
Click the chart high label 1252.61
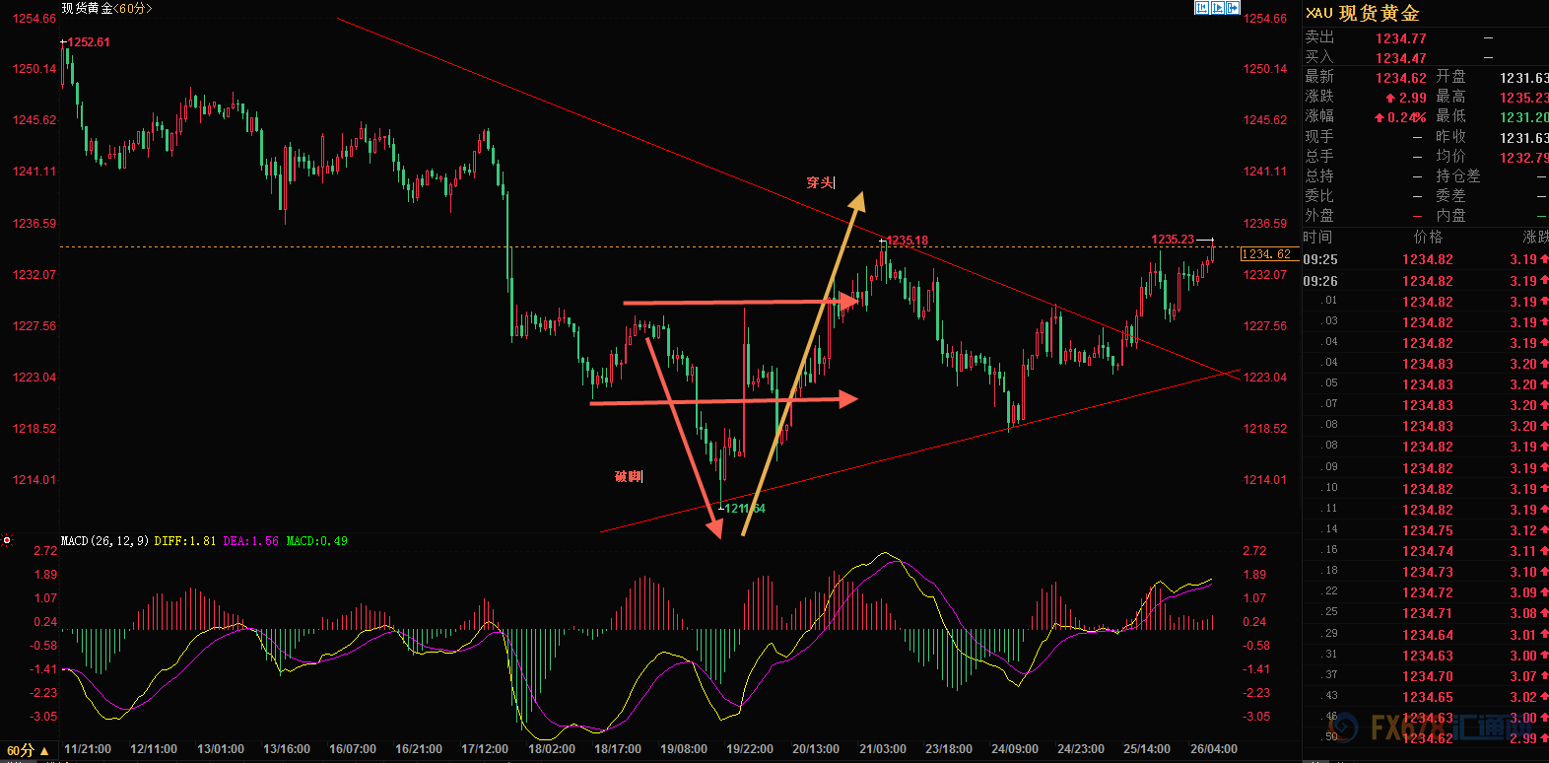tap(89, 42)
